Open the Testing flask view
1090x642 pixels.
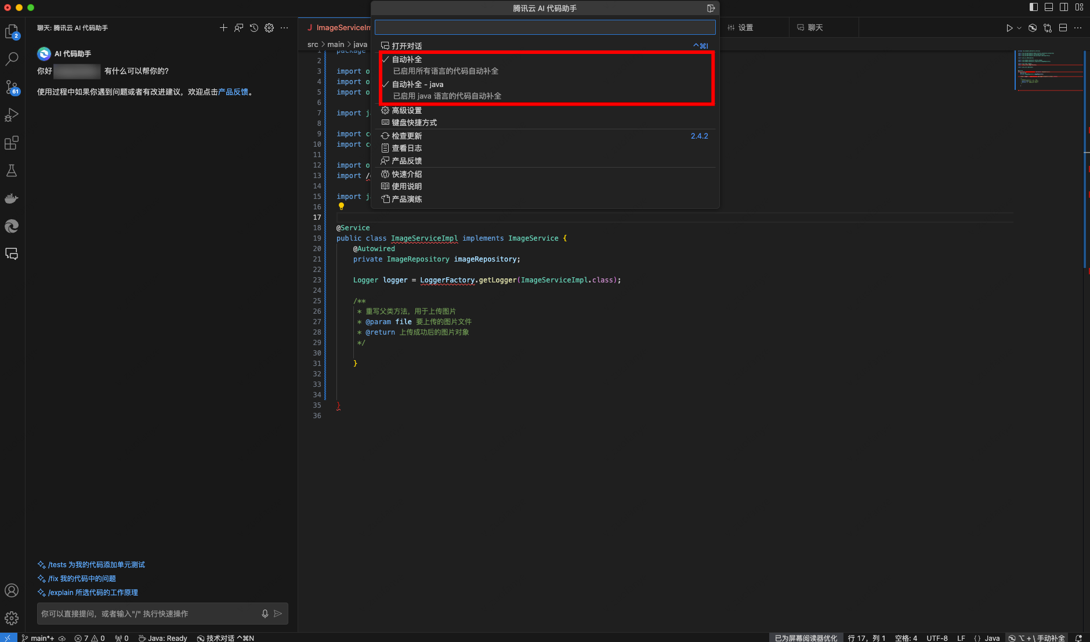(12, 171)
